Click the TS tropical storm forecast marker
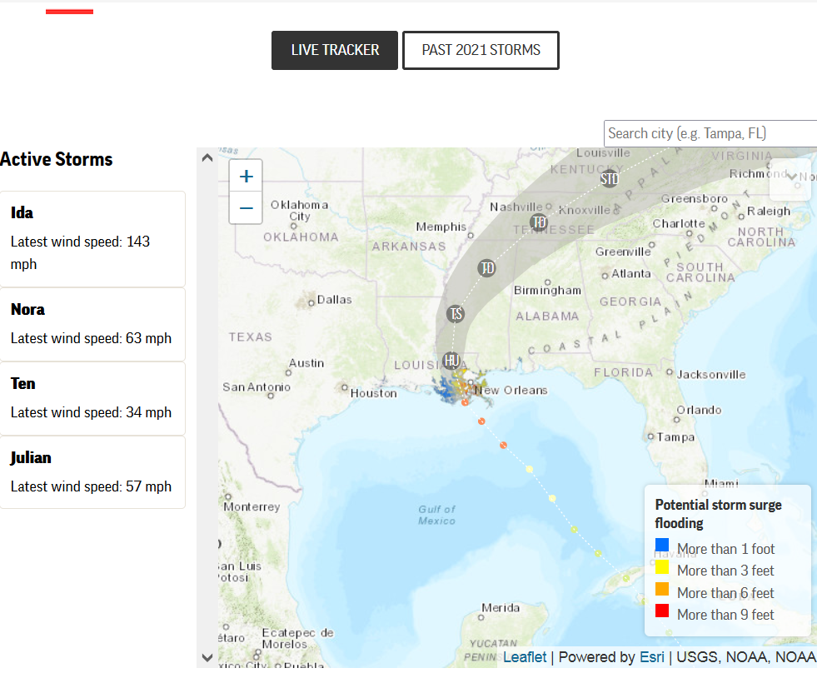Image resolution: width=817 pixels, height=678 pixels. (455, 314)
